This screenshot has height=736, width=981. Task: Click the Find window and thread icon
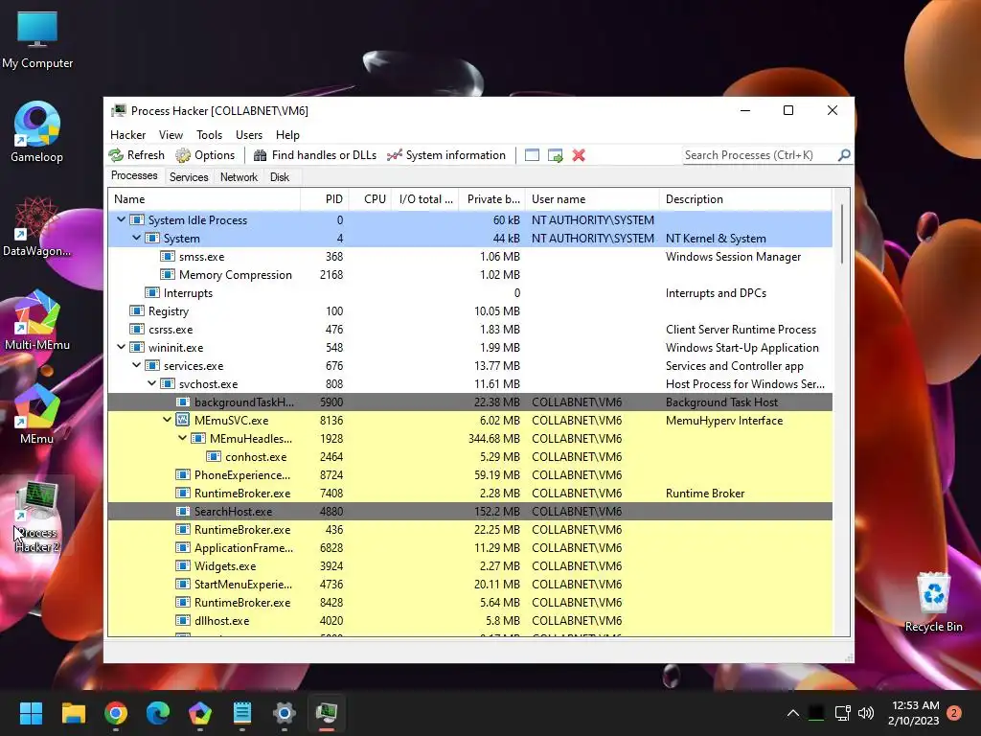tap(555, 155)
